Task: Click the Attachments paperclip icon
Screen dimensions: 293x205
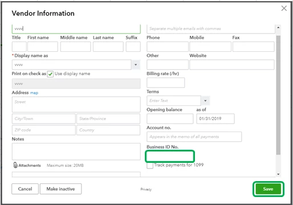Action: (x=15, y=165)
